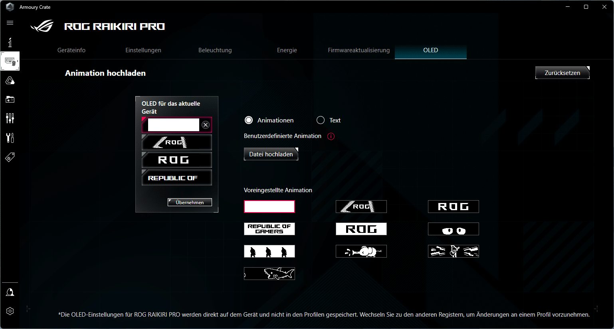Open the user profile icon in sidebar
This screenshot has width=614, height=329.
(10, 292)
